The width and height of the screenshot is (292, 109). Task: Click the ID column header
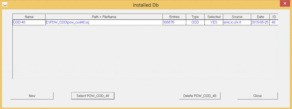(x=274, y=17)
